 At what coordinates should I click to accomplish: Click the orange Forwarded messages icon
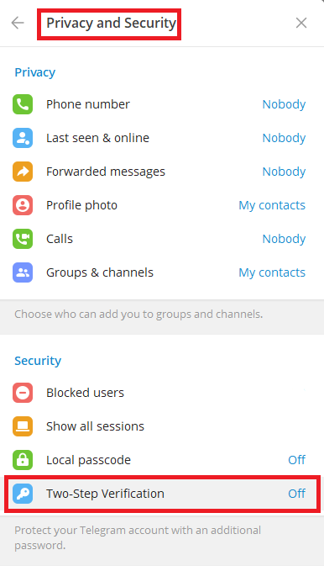(23, 172)
